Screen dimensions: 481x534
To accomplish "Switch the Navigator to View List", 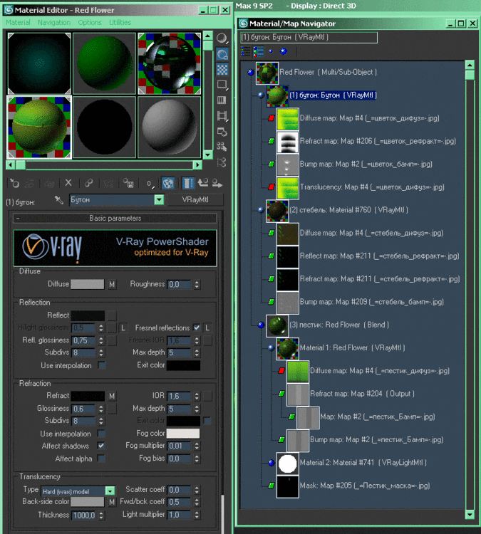I will (x=246, y=51).
